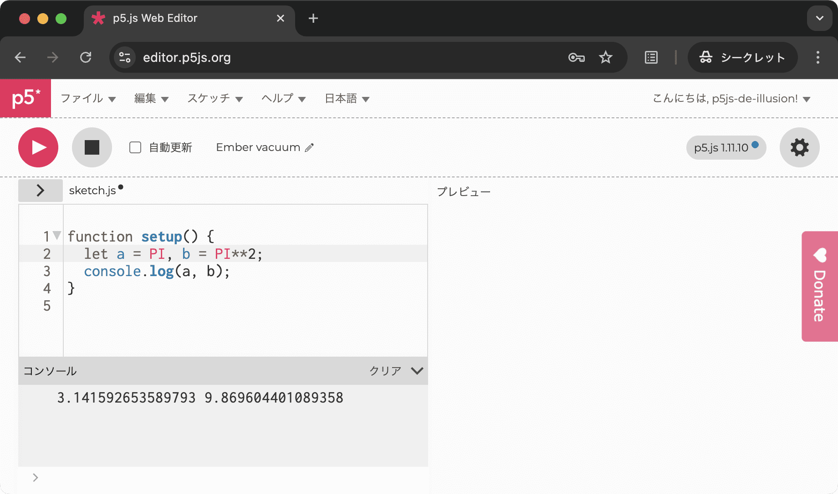The height and width of the screenshot is (494, 838).
Task: Click the pencil icon to rename Ember vacuum
Action: click(x=310, y=147)
